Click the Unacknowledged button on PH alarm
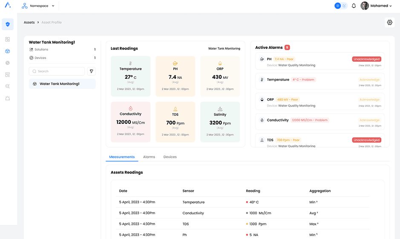This screenshot has height=239, width=400. pyautogui.click(x=366, y=59)
